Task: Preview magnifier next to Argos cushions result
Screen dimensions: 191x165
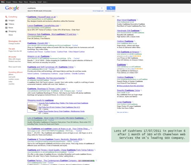Action: (x=91, y=129)
